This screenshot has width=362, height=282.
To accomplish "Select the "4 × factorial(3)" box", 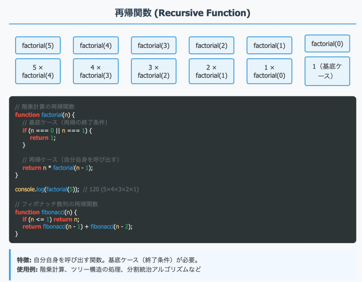I will pyautogui.click(x=95, y=71).
